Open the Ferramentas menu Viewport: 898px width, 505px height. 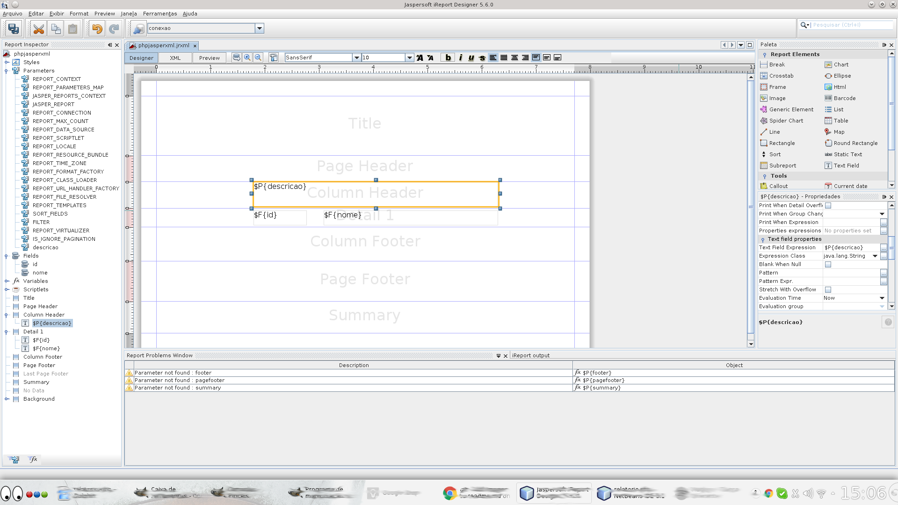(159, 14)
